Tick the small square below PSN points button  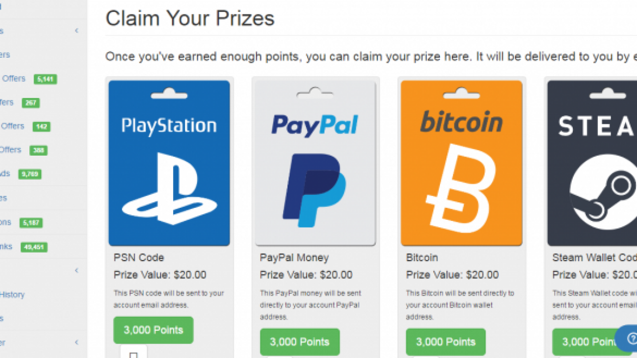point(133,354)
